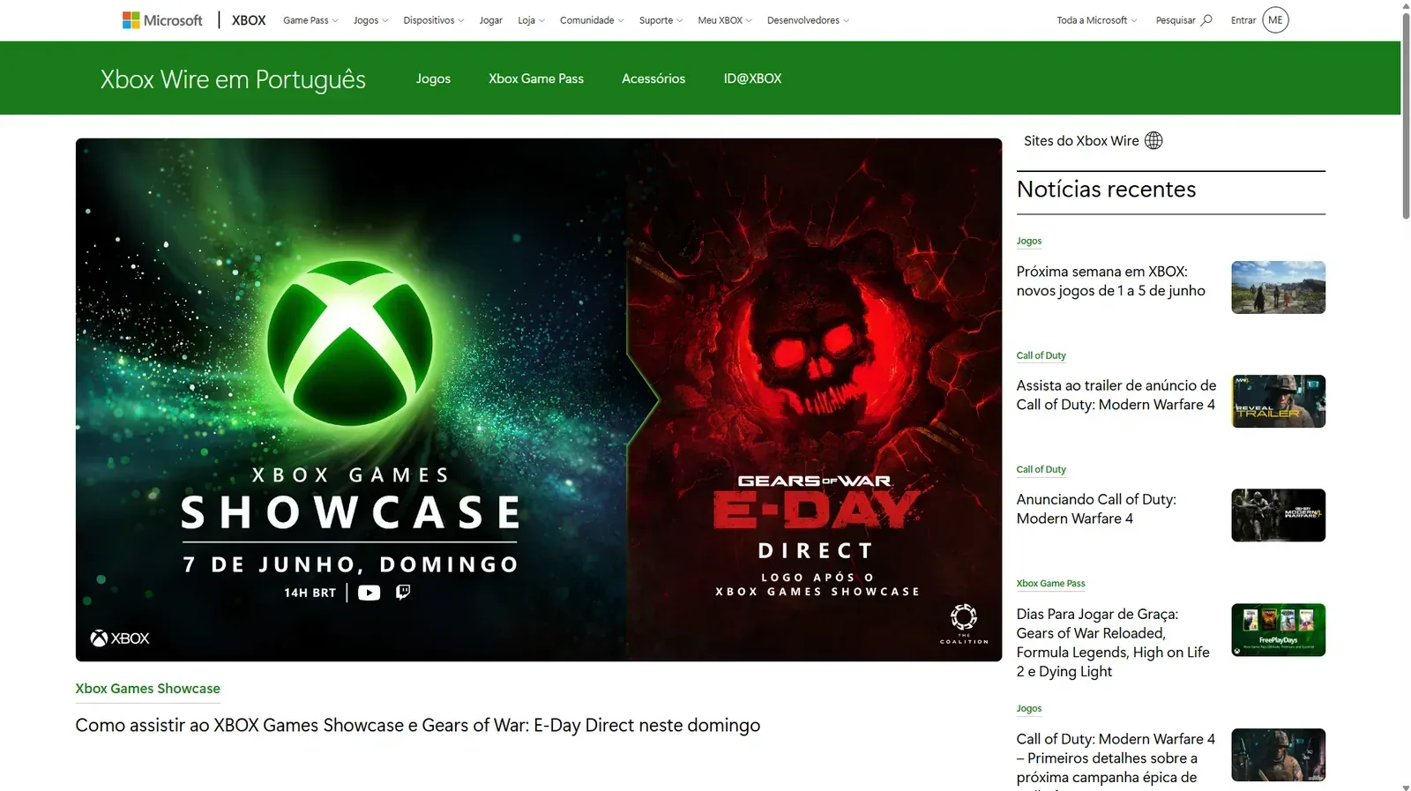
Task: Click the Jogos tag above Primeiros detalhes article
Action: point(1028,708)
